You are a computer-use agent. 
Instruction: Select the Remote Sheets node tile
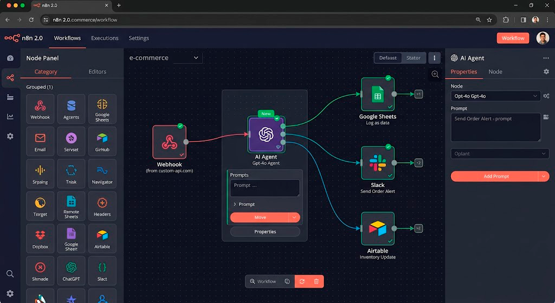71,206
